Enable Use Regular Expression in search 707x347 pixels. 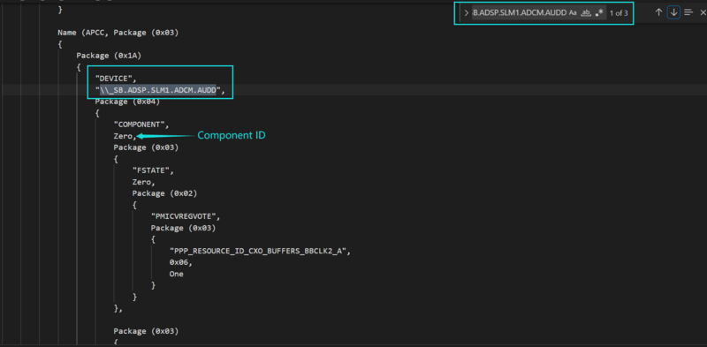[x=599, y=13]
